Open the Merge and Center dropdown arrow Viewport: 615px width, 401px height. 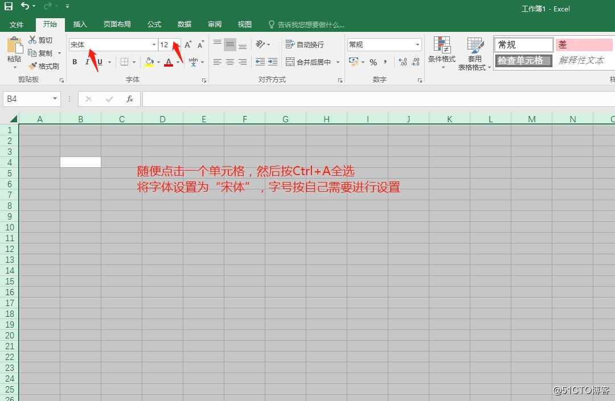click(x=338, y=62)
